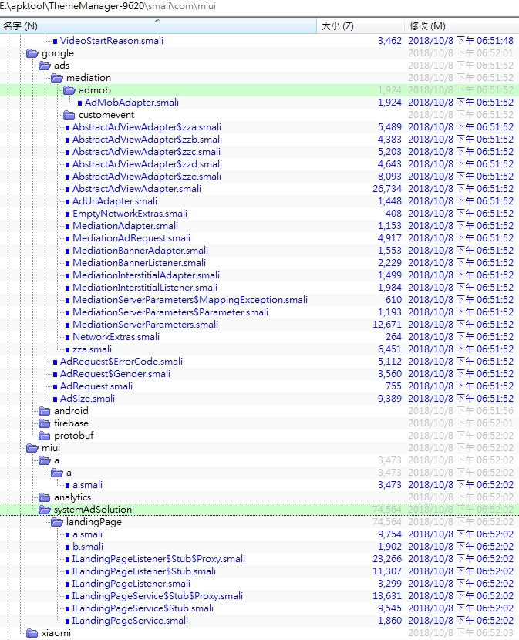This screenshot has height=640, width=519.
Task: Click the ads folder icon
Action: click(x=45, y=66)
